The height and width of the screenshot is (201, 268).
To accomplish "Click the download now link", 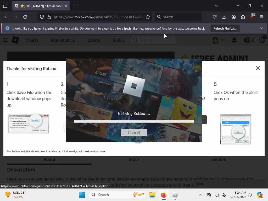I will [x=96, y=152].
